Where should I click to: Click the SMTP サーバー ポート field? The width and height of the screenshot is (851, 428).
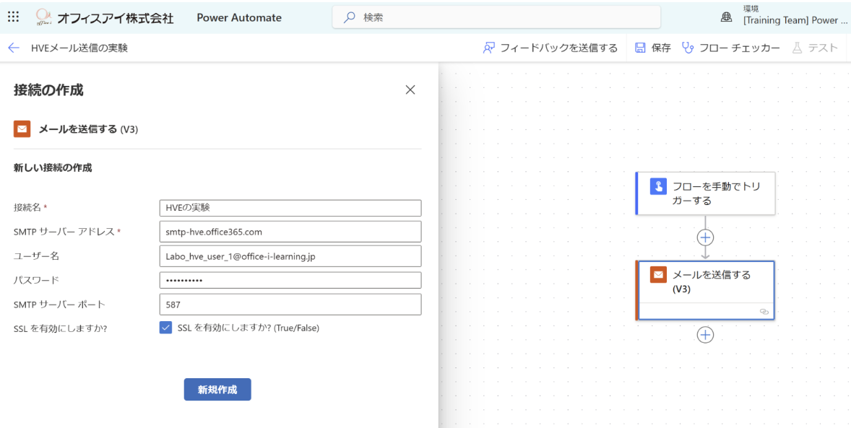[x=290, y=305]
